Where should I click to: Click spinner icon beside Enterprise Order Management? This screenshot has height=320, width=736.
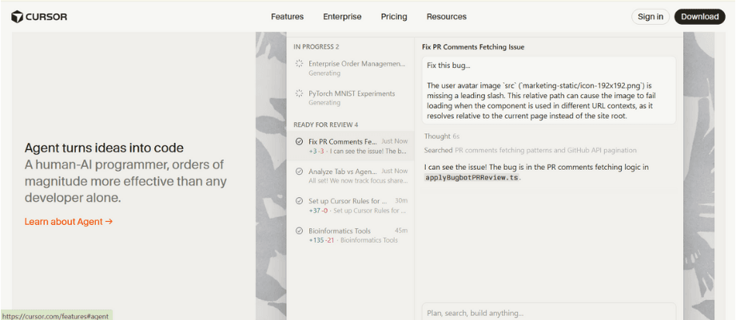299,64
